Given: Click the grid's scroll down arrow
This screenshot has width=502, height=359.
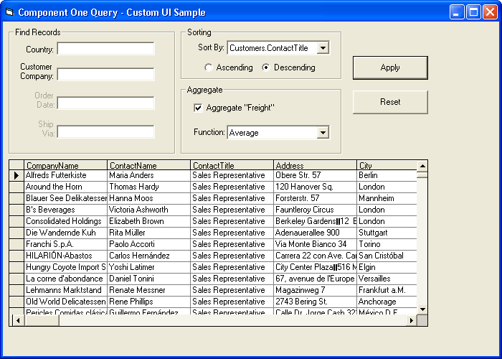Looking at the screenshot, I should (x=422, y=309).
